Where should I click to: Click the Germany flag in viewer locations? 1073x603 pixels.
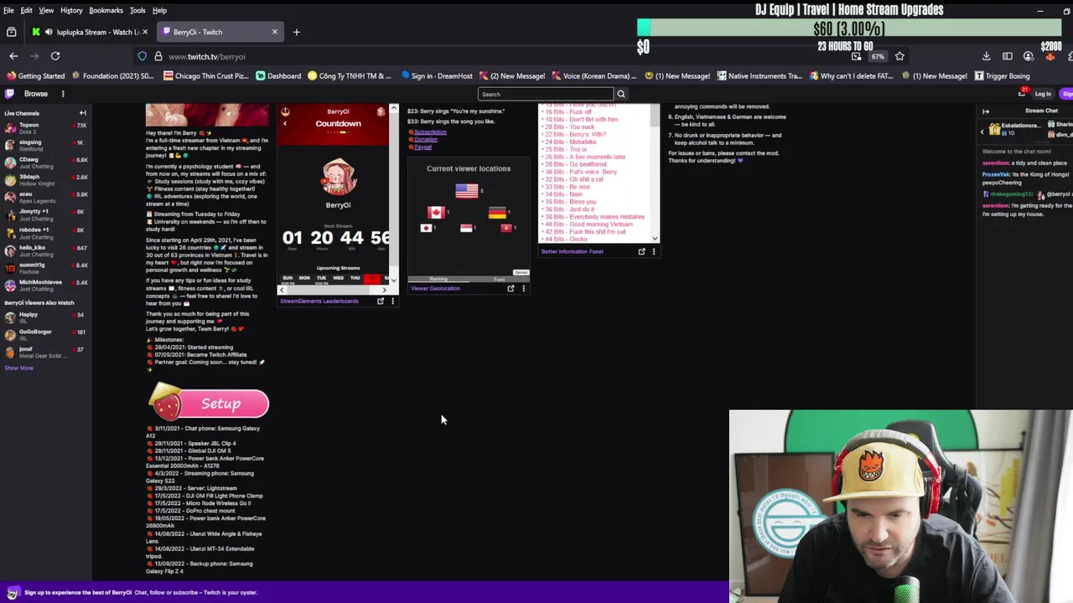coord(497,213)
